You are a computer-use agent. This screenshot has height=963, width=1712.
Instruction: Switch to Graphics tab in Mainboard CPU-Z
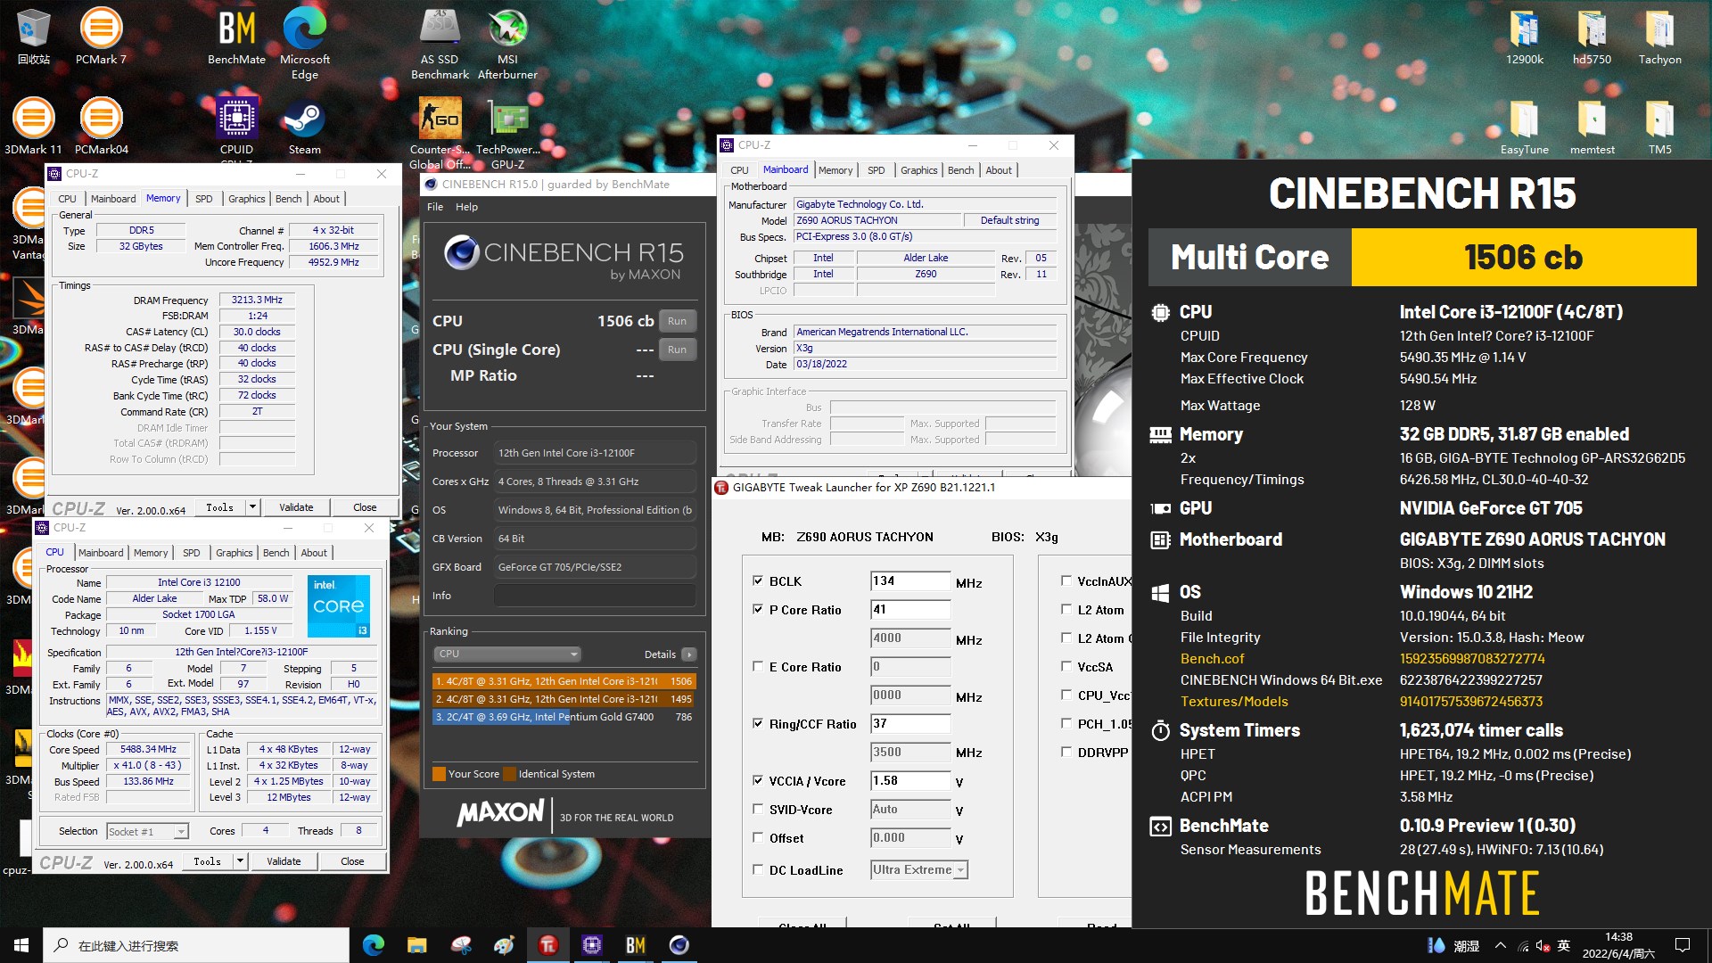click(x=918, y=170)
